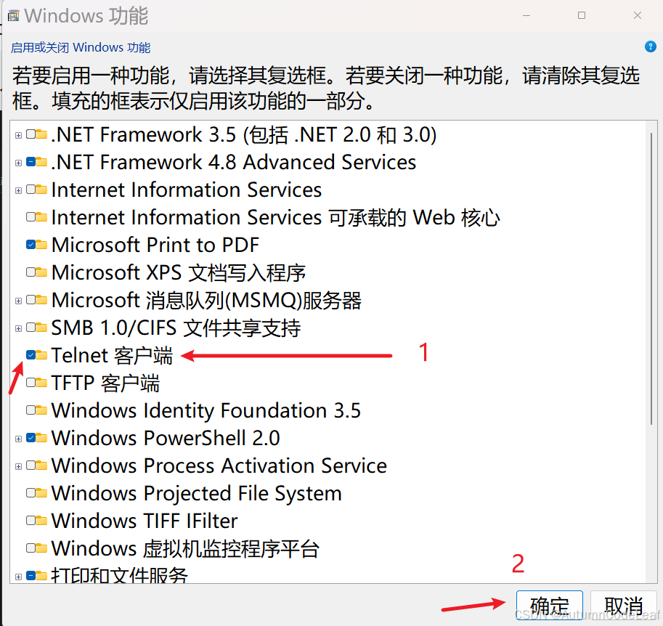Click the 取消 button

623,605
